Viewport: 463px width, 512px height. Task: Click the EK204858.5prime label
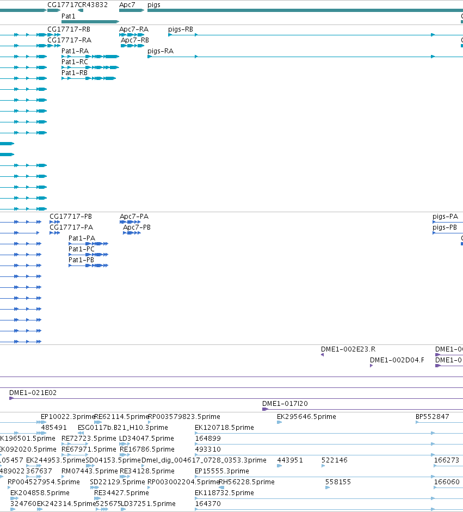40,493
